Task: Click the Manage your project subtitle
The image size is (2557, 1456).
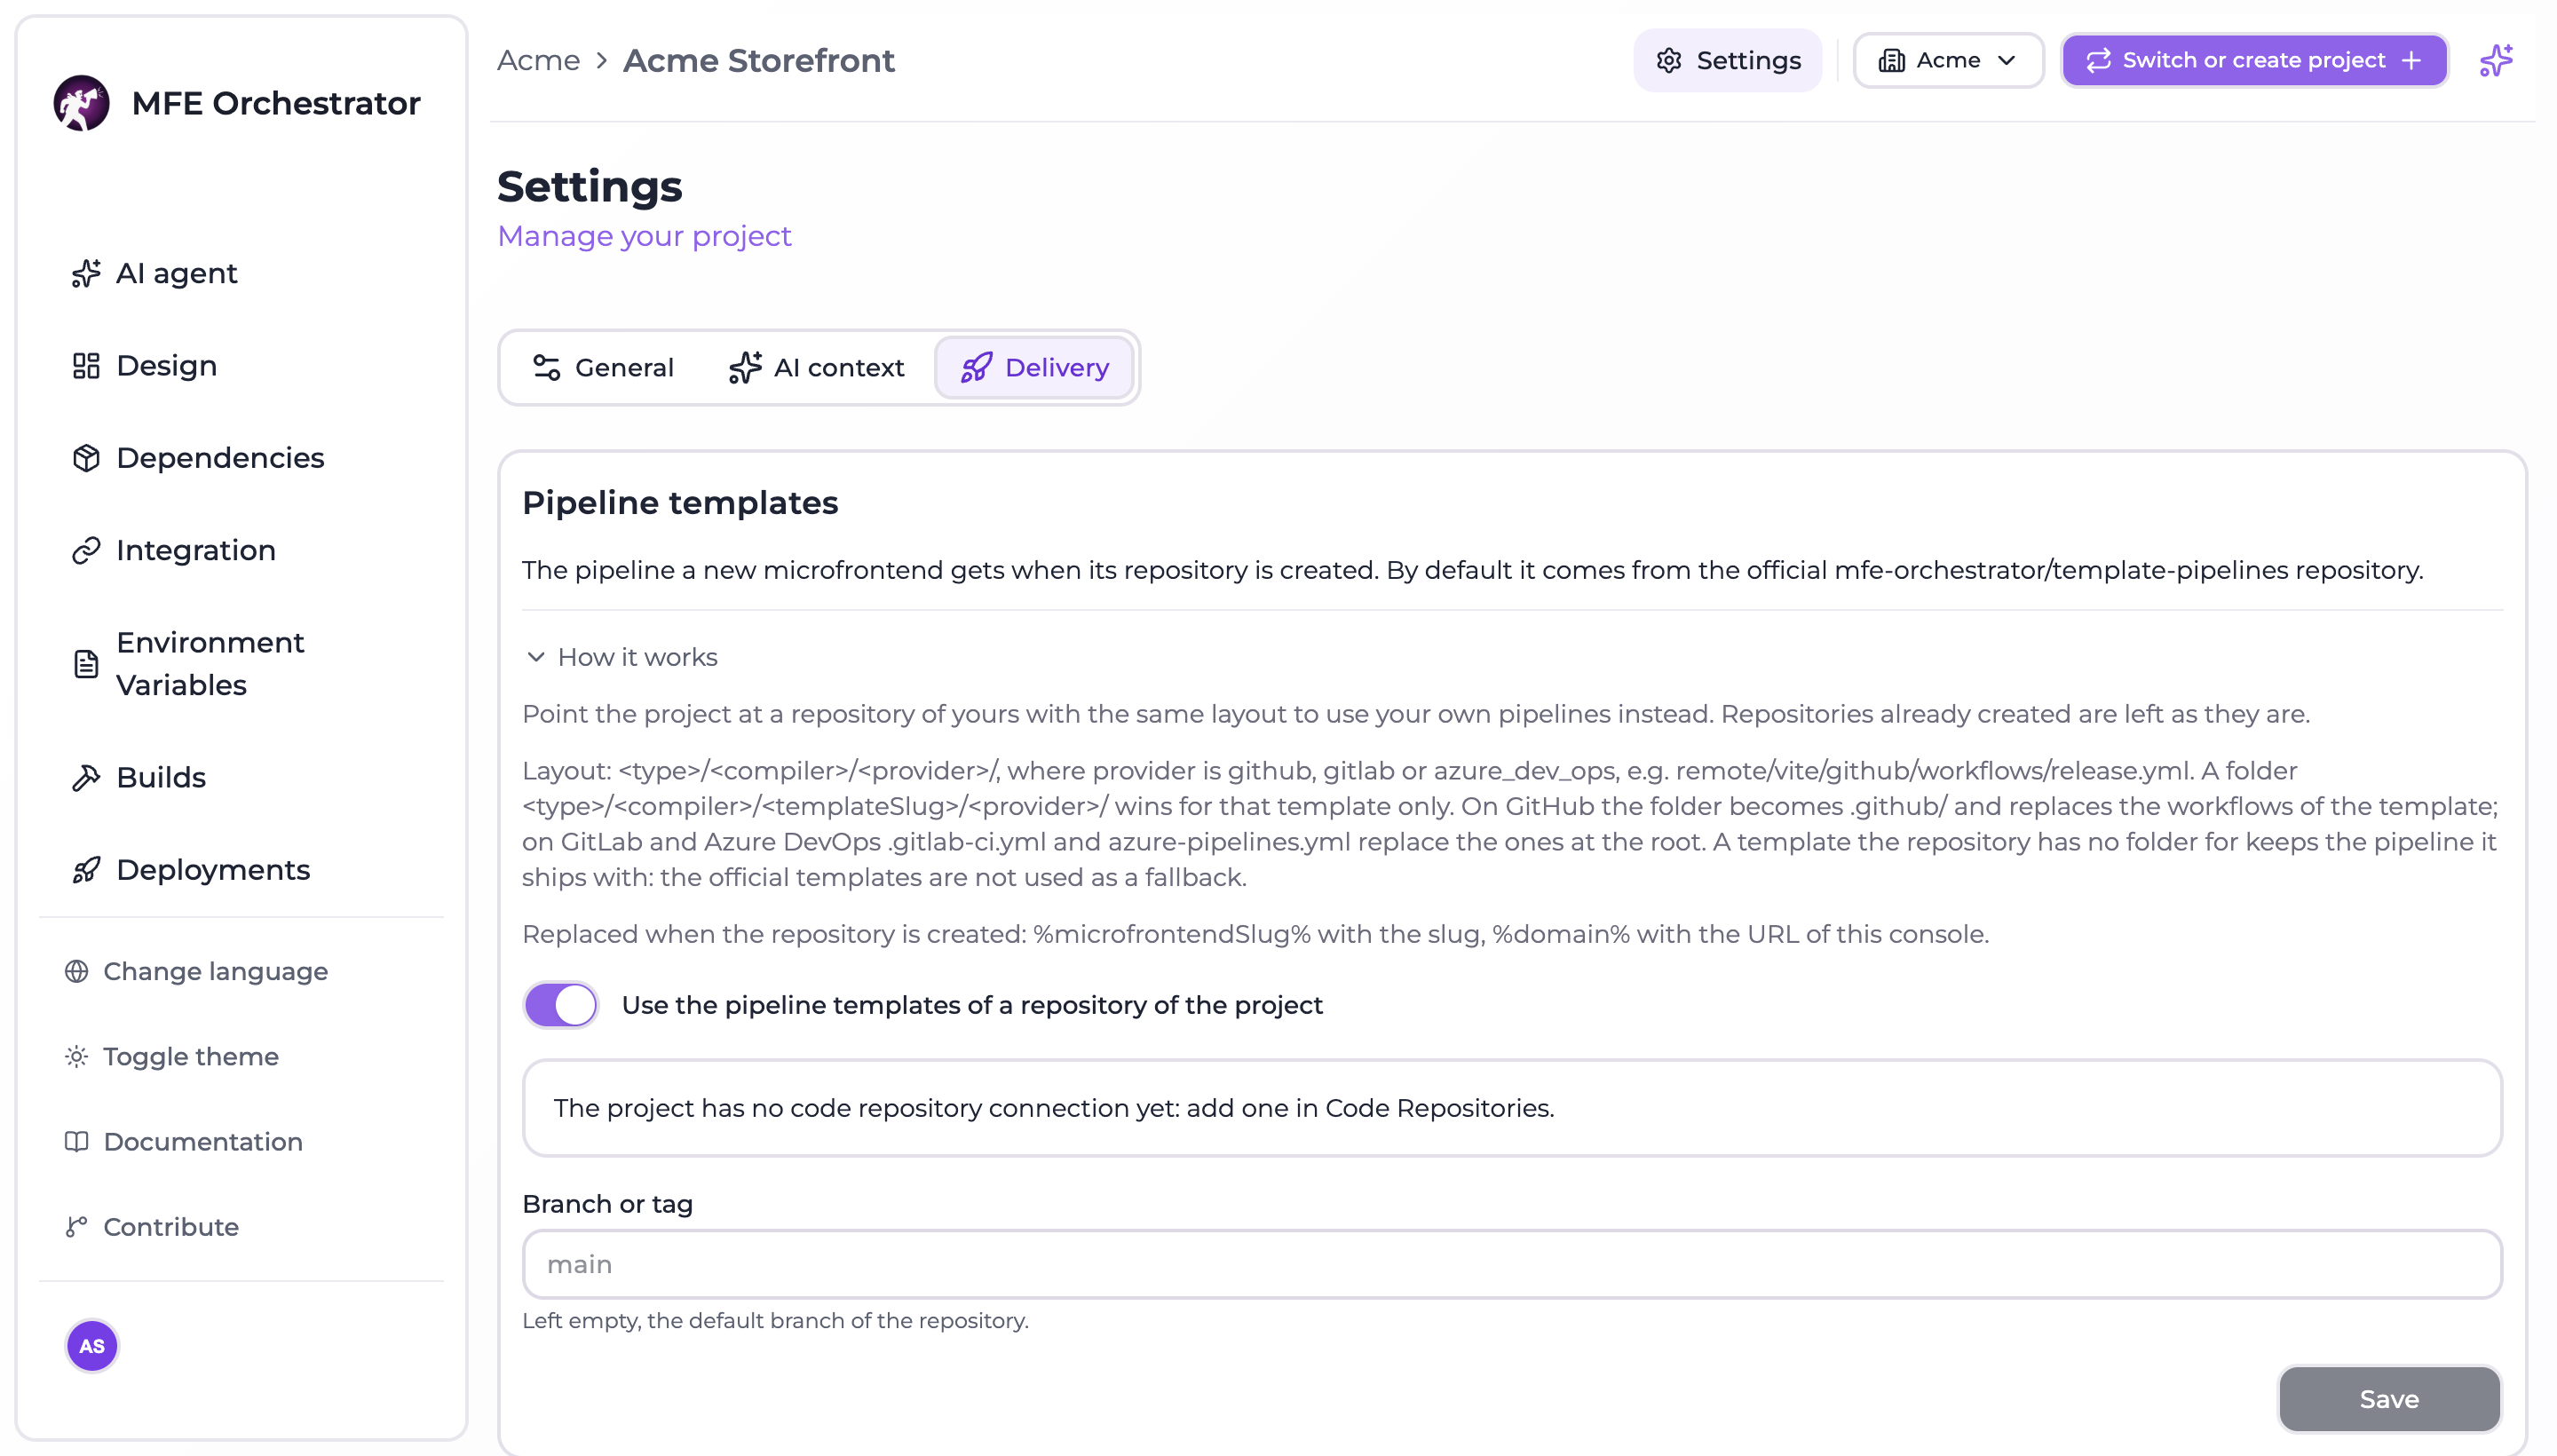Action: [644, 236]
